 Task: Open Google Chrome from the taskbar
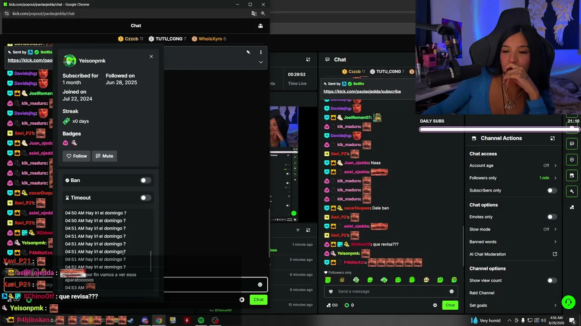pos(159,321)
